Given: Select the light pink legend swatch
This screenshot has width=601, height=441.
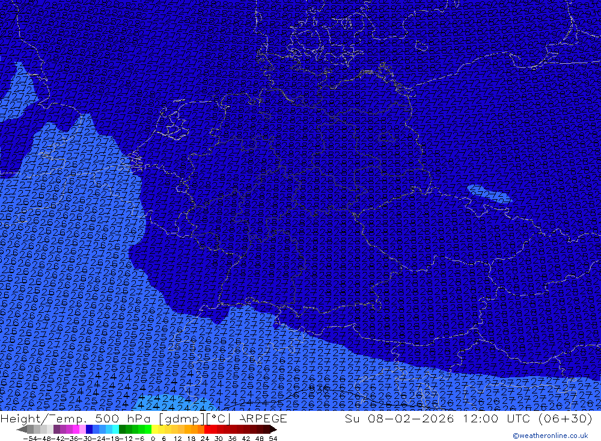Looking at the screenshot, I should tap(82, 430).
